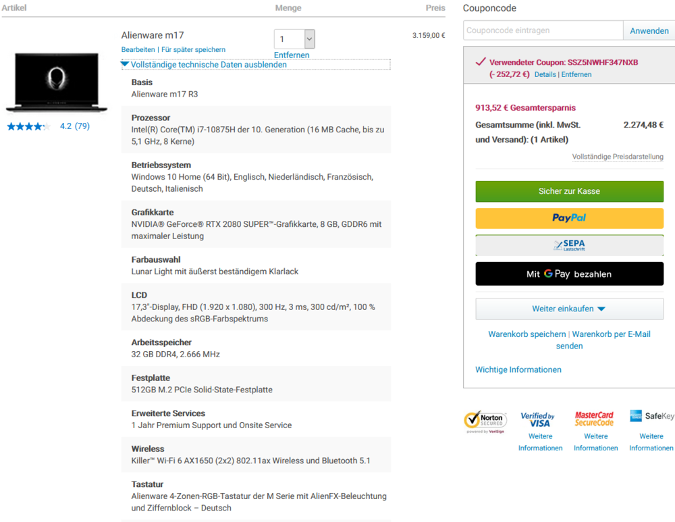Click the Alienware m17 product thumbnail
675x522 pixels.
[x=56, y=84]
